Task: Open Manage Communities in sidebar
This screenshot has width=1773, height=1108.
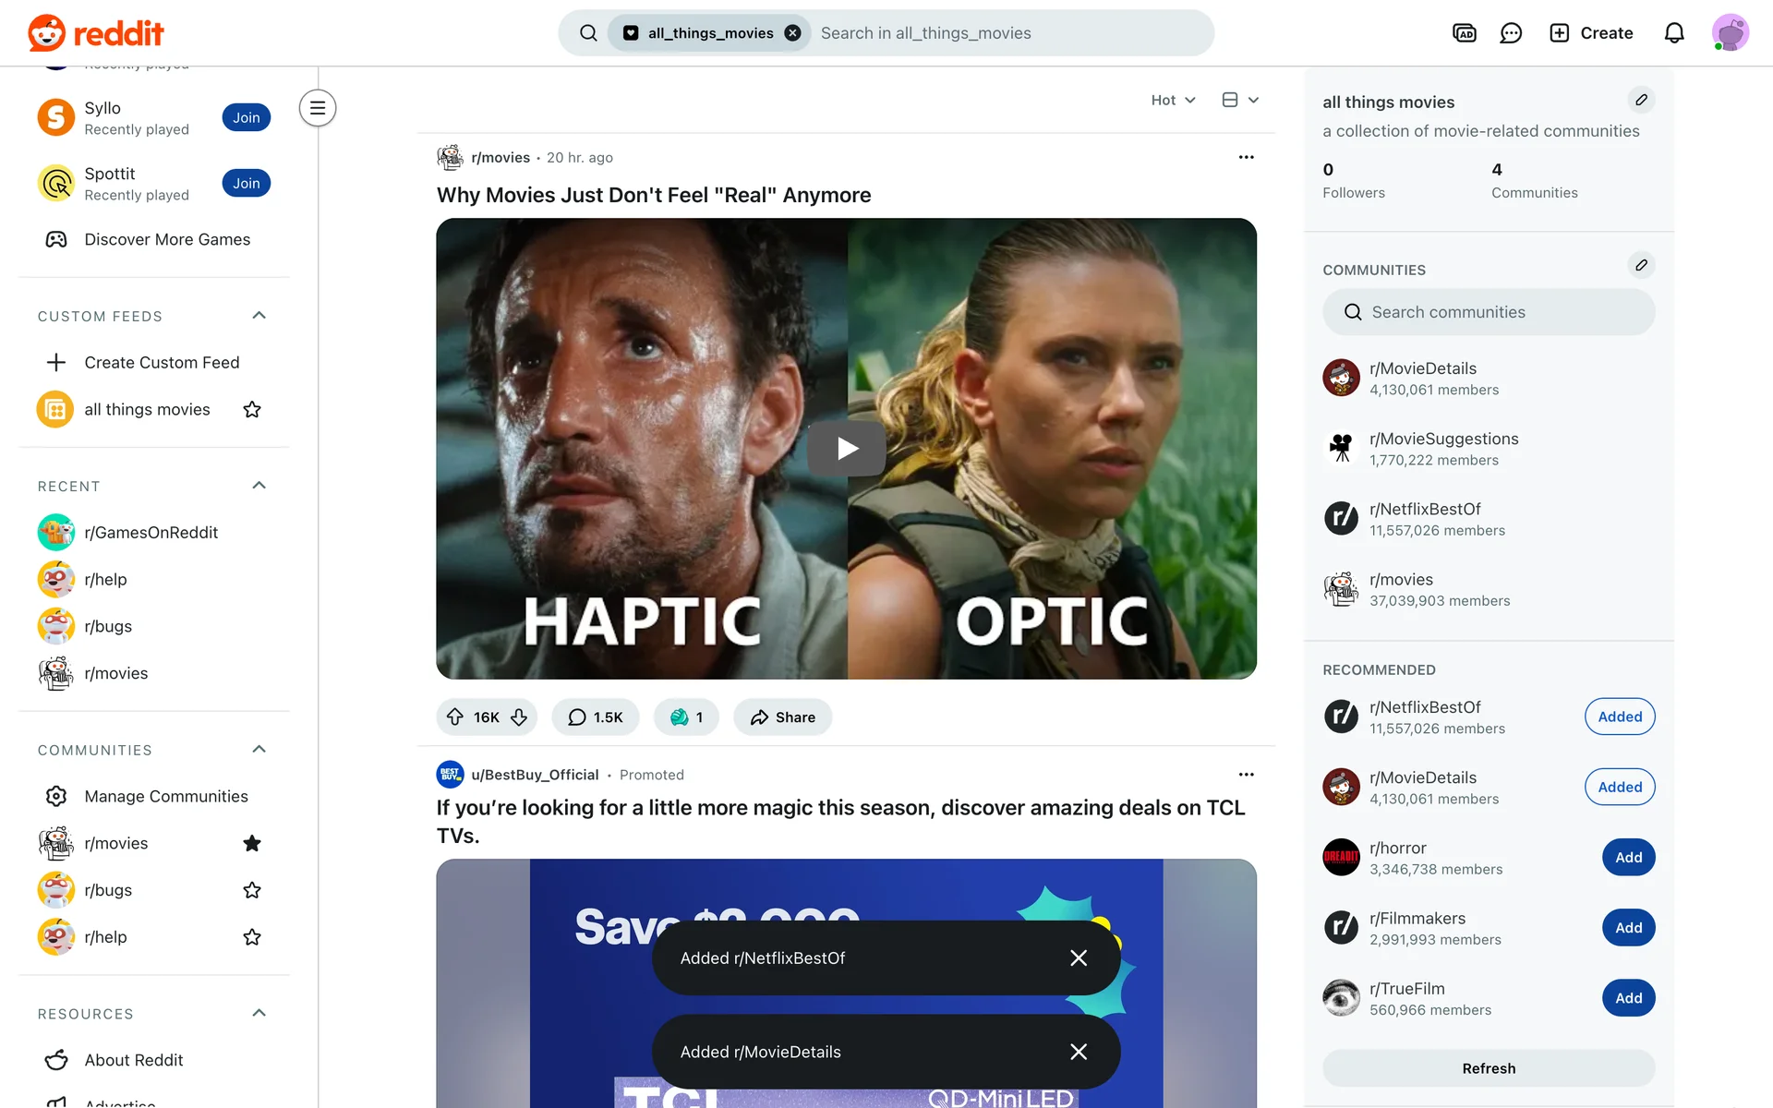Action: click(x=166, y=796)
